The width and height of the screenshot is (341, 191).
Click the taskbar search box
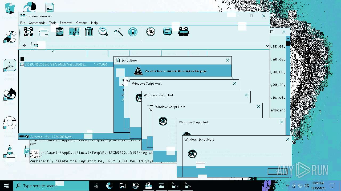tap(51, 186)
